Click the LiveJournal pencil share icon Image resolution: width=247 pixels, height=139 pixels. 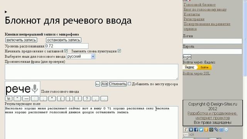(216, 130)
